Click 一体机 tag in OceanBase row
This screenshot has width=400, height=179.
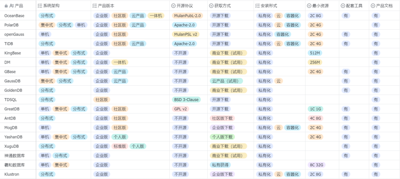point(156,16)
